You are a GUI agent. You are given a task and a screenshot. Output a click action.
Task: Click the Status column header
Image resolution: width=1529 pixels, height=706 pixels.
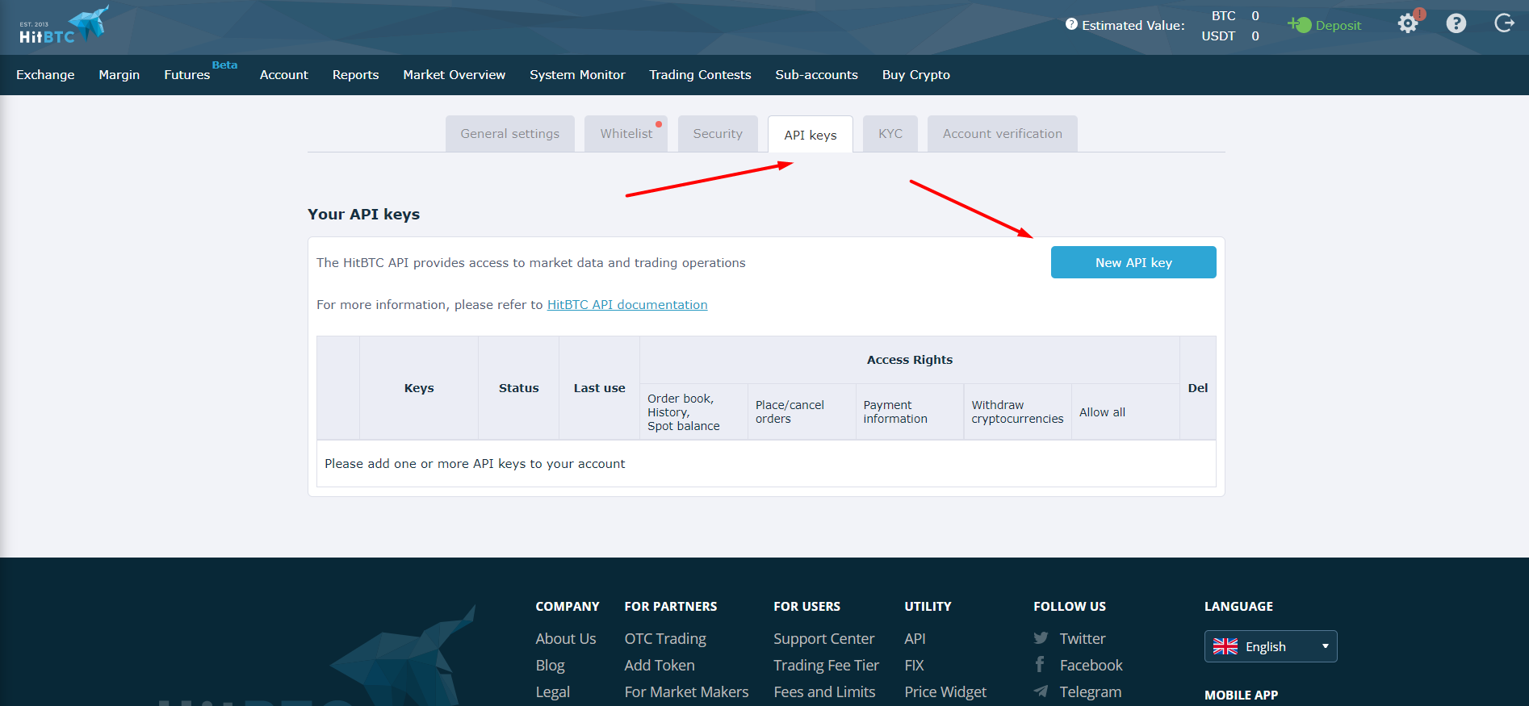(518, 388)
